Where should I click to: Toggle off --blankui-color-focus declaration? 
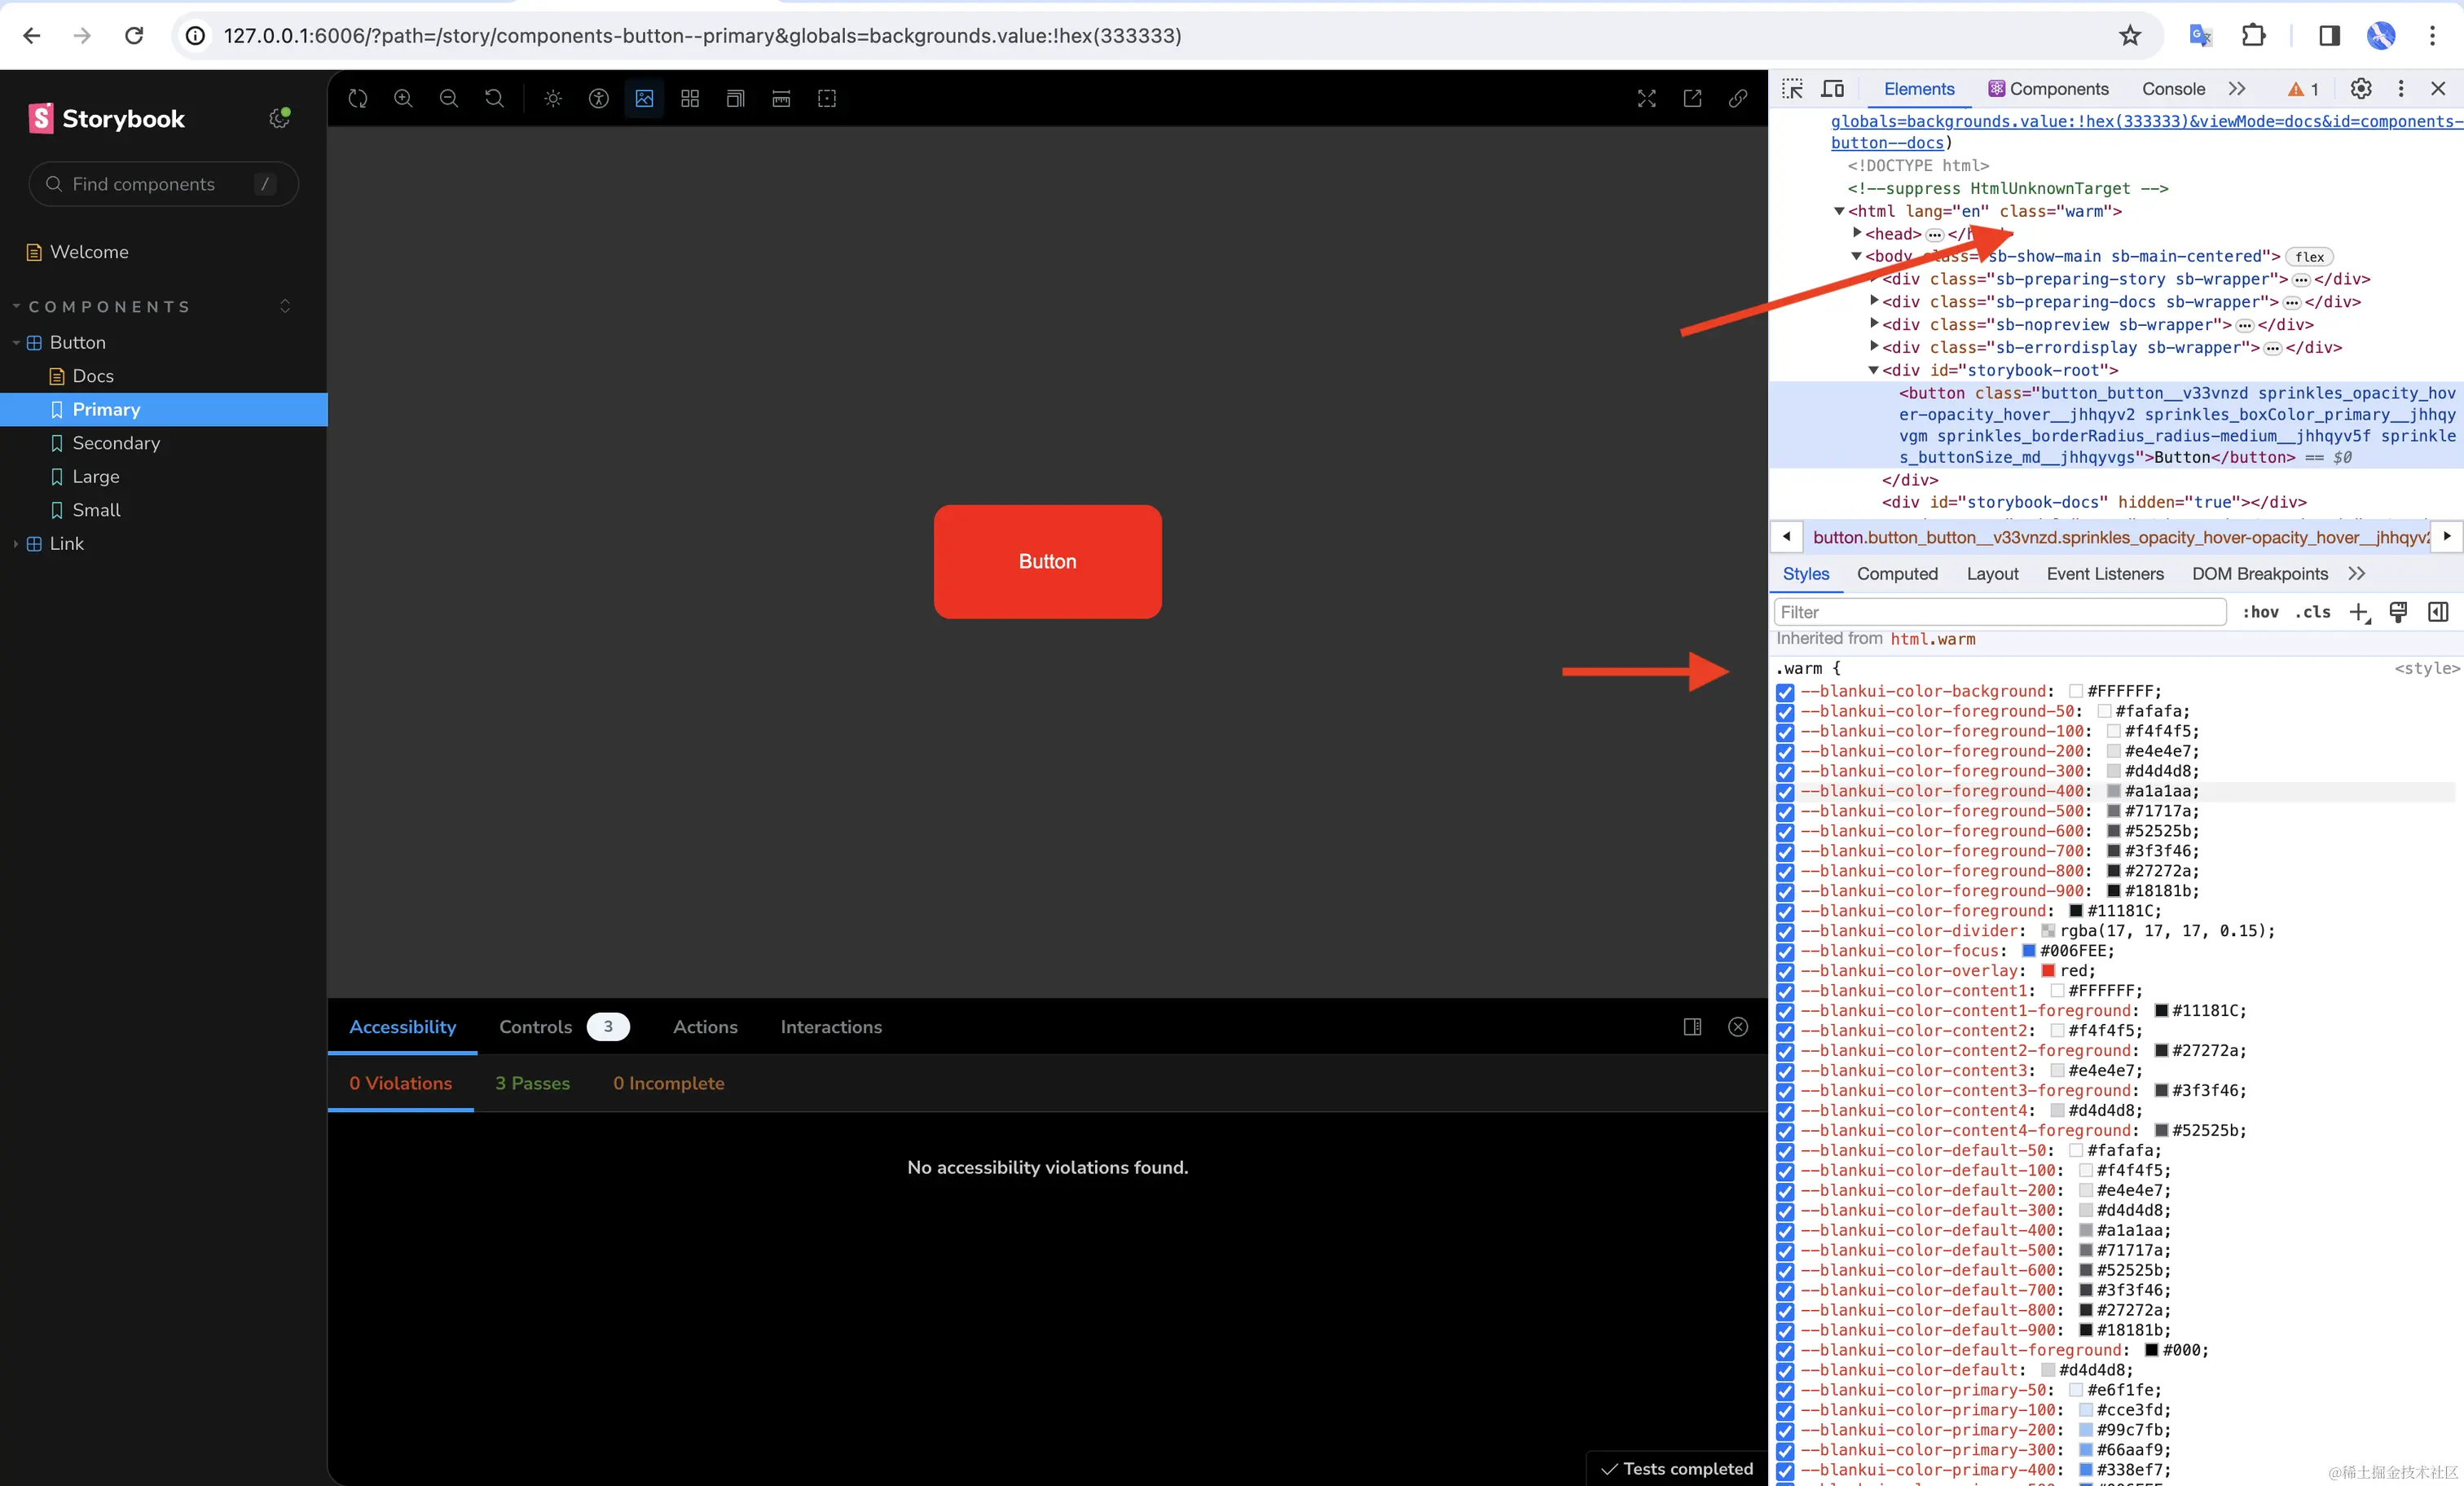[x=1785, y=951]
